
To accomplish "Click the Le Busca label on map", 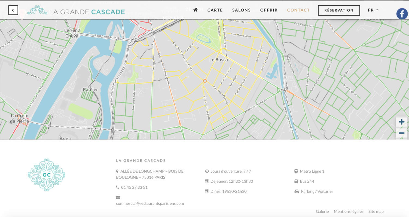I will 218,60.
